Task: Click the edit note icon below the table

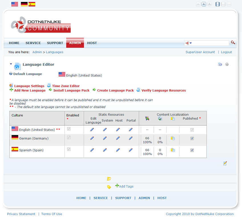Action: point(225,163)
